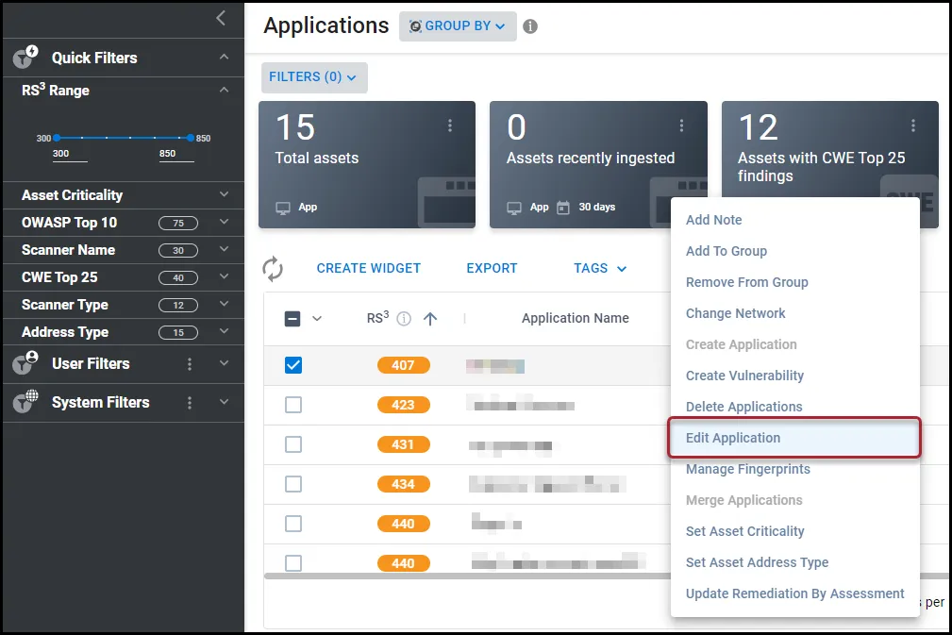Choose Add Note from the menu

pos(794,220)
